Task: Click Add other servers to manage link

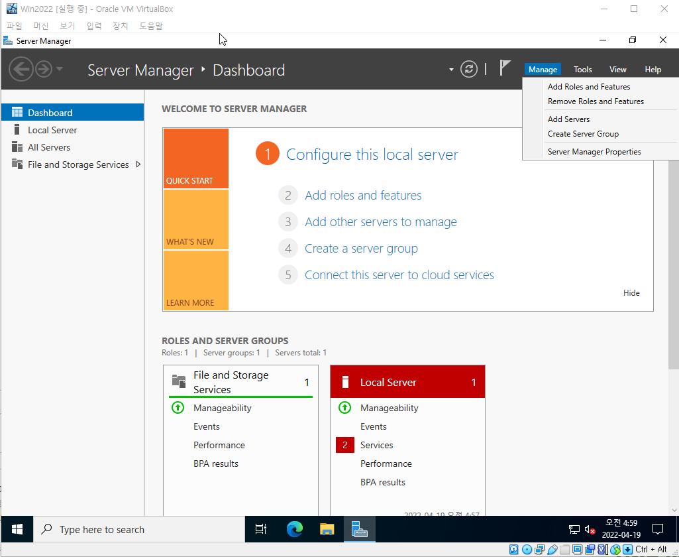Action: click(x=381, y=222)
